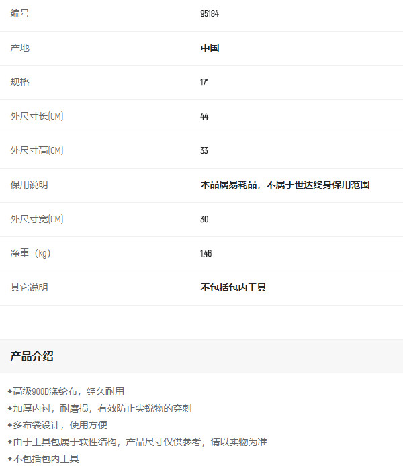Select the product number 95184
403x466 pixels.
210,14
